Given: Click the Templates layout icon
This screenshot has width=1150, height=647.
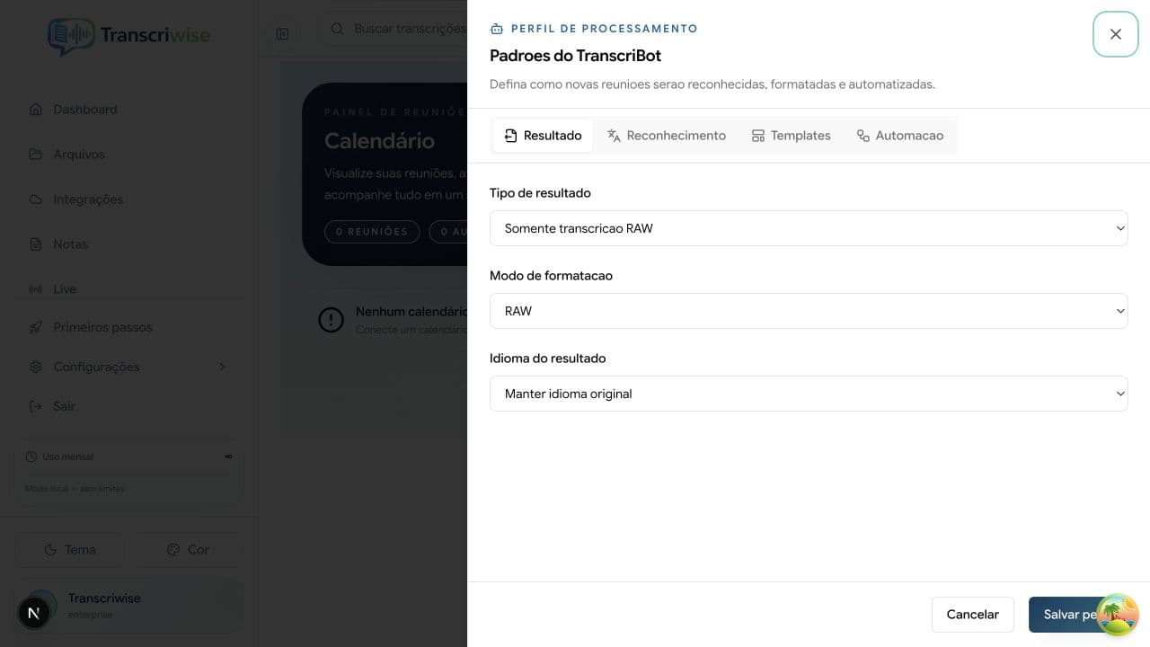Looking at the screenshot, I should 758,136.
